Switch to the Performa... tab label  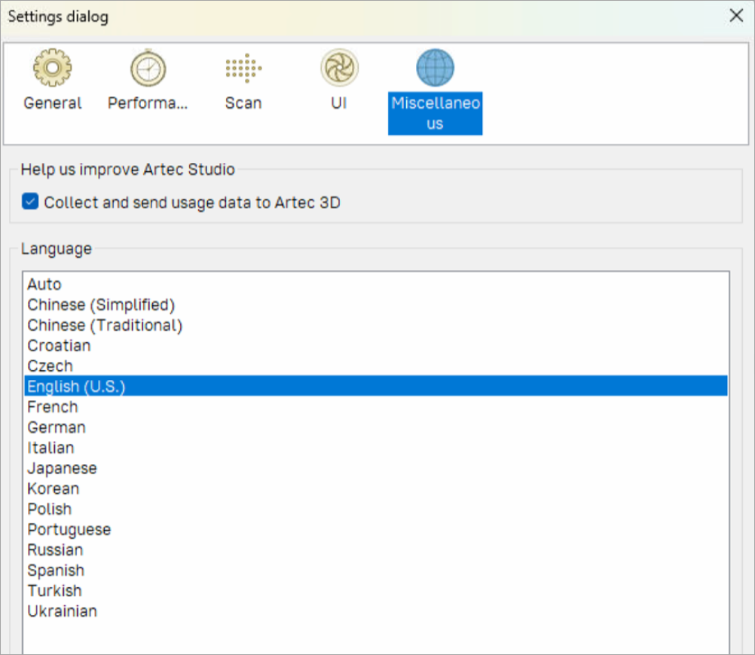[x=148, y=103]
